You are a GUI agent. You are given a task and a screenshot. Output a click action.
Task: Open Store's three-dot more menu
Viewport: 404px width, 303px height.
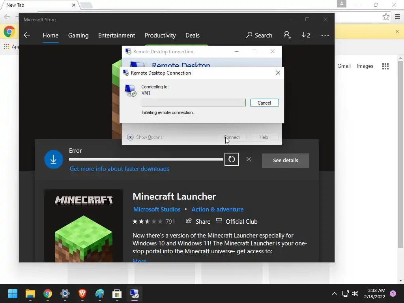point(325,35)
